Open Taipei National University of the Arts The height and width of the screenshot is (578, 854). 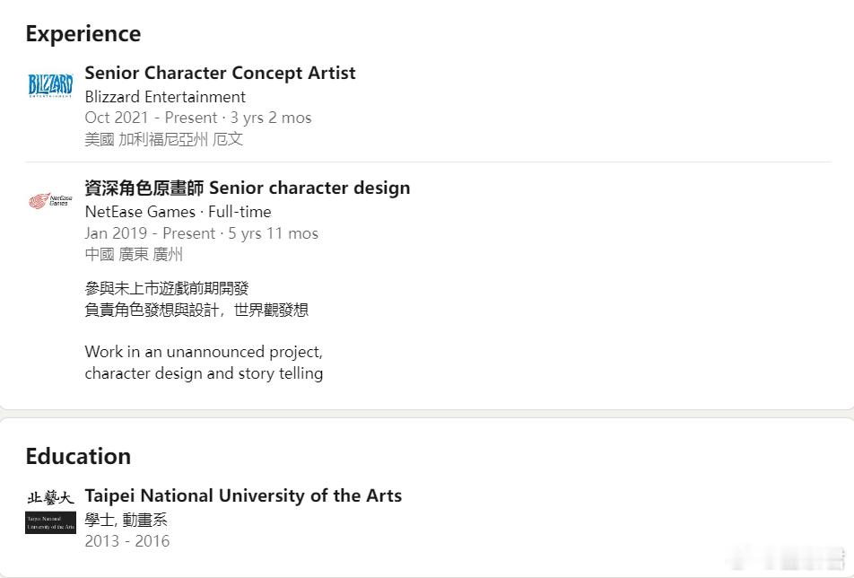point(243,495)
